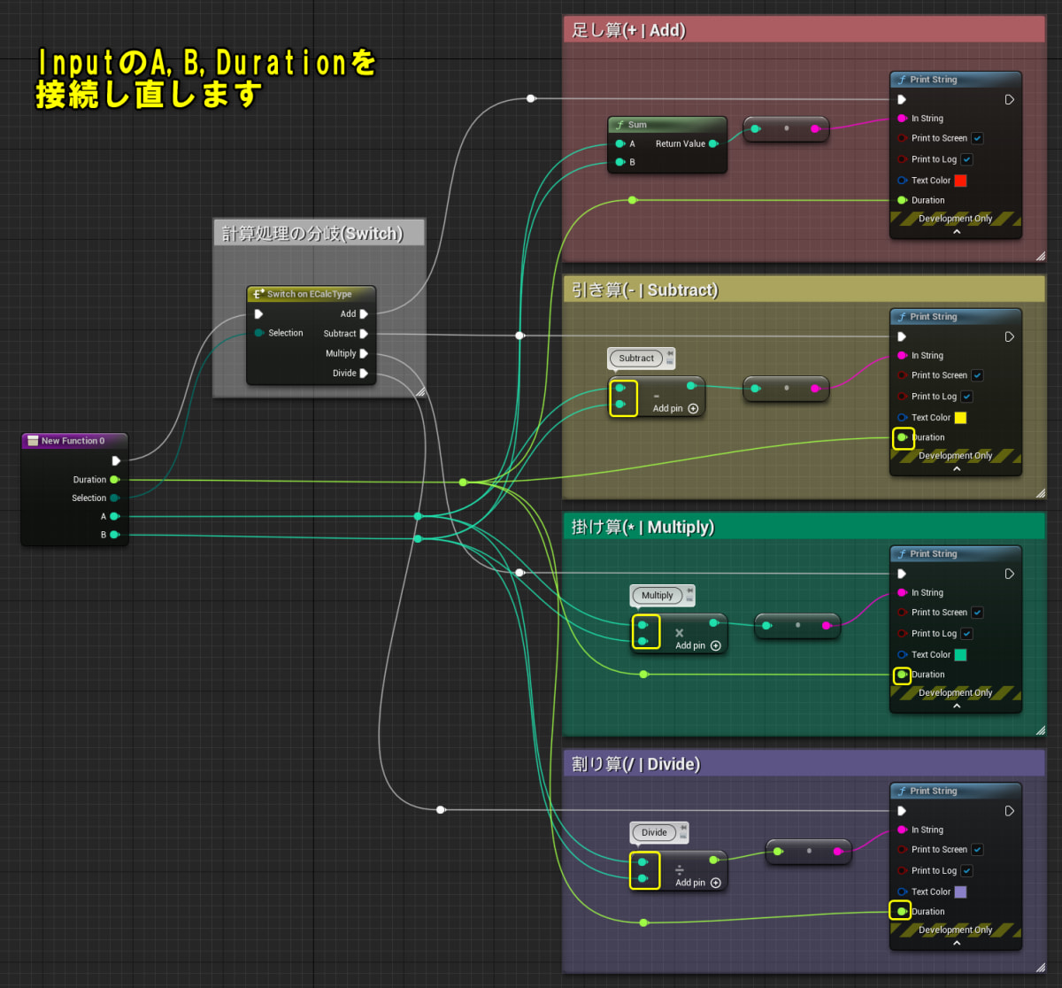The width and height of the screenshot is (1062, 988).
Task: Collapse Development Only on Divide's Print String
Action: (x=956, y=944)
